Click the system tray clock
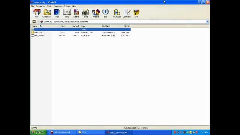 204,132
